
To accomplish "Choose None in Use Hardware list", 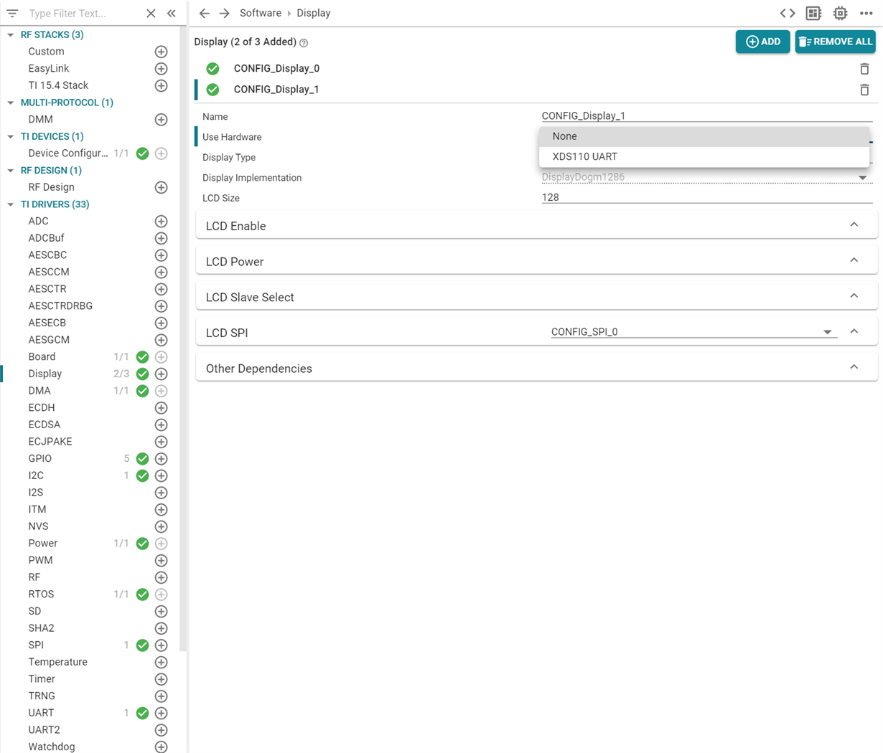I will pos(704,136).
